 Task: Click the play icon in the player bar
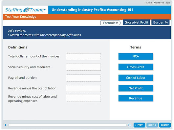click(6, 125)
